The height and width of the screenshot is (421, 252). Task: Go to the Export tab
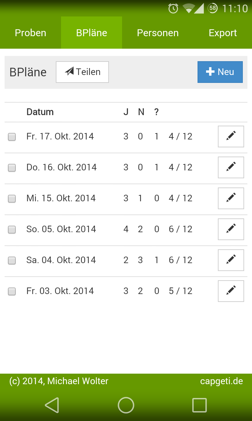tap(223, 33)
